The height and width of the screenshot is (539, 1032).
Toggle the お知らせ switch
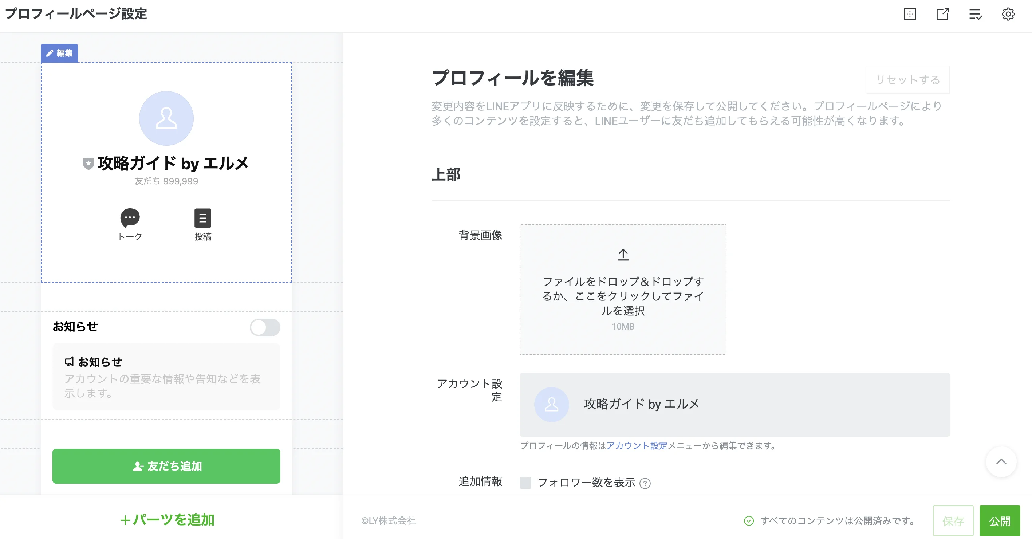(265, 327)
